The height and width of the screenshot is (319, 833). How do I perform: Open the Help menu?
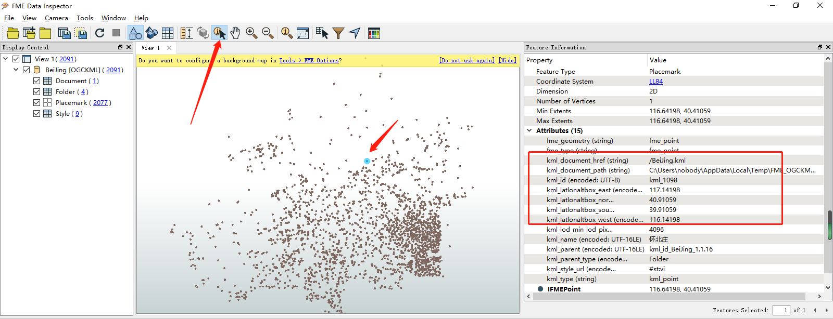tap(141, 18)
